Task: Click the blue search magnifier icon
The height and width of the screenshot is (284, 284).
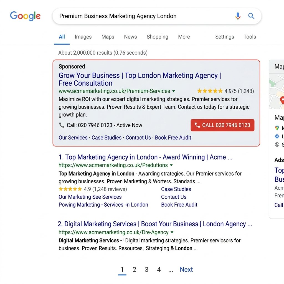Action: pyautogui.click(x=251, y=16)
